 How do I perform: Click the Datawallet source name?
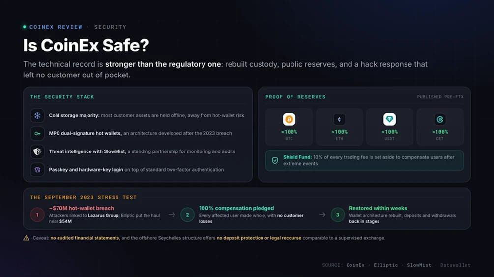tap(455, 265)
